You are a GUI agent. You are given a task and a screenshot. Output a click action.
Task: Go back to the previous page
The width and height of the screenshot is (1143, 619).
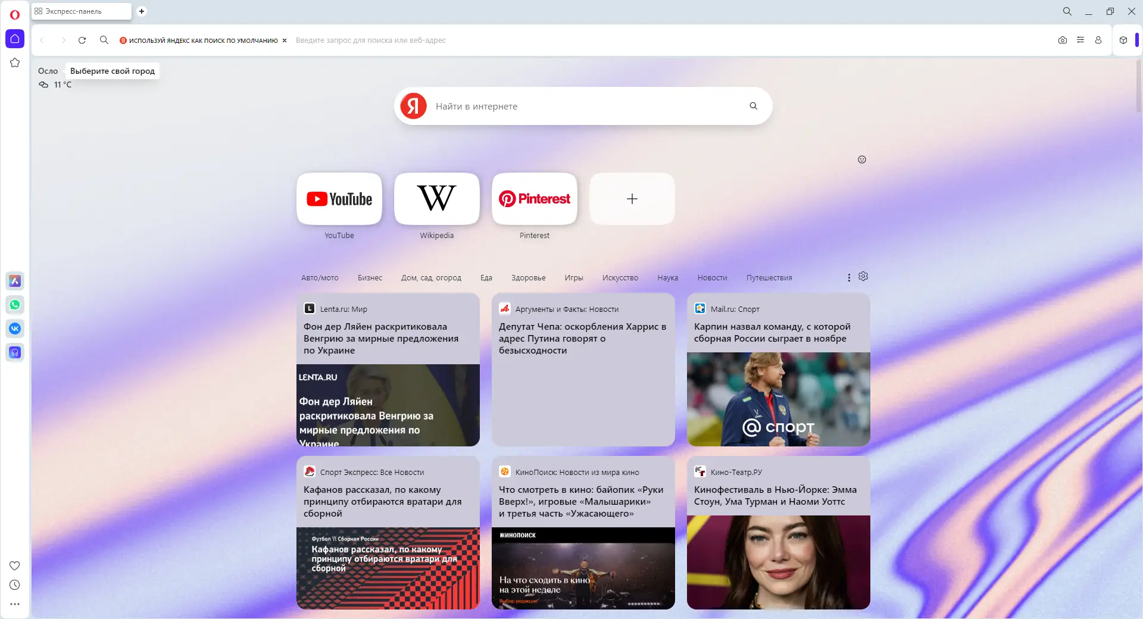tap(42, 40)
